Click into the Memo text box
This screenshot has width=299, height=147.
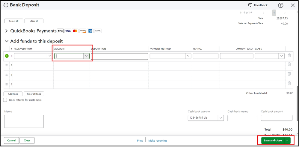(24, 121)
